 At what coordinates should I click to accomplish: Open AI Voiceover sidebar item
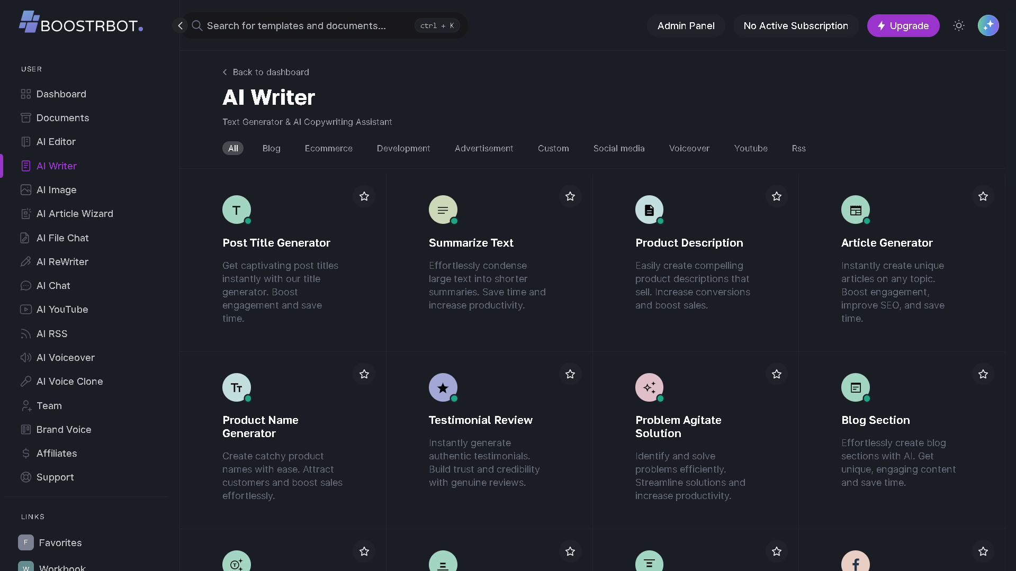click(58, 358)
